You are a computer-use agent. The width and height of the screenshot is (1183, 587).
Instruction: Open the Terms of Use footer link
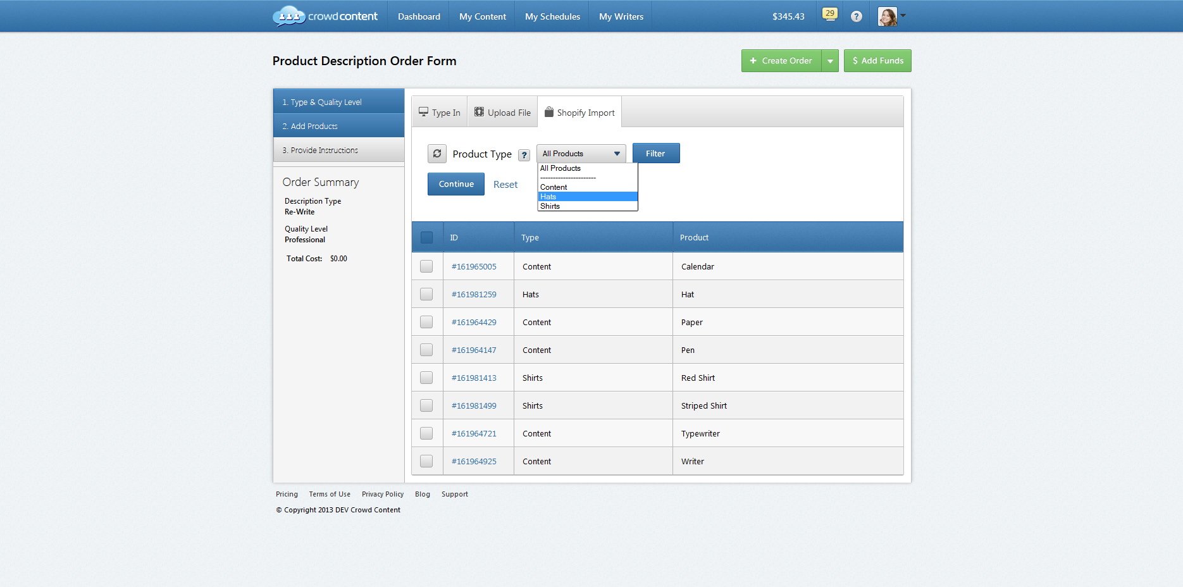pyautogui.click(x=329, y=494)
